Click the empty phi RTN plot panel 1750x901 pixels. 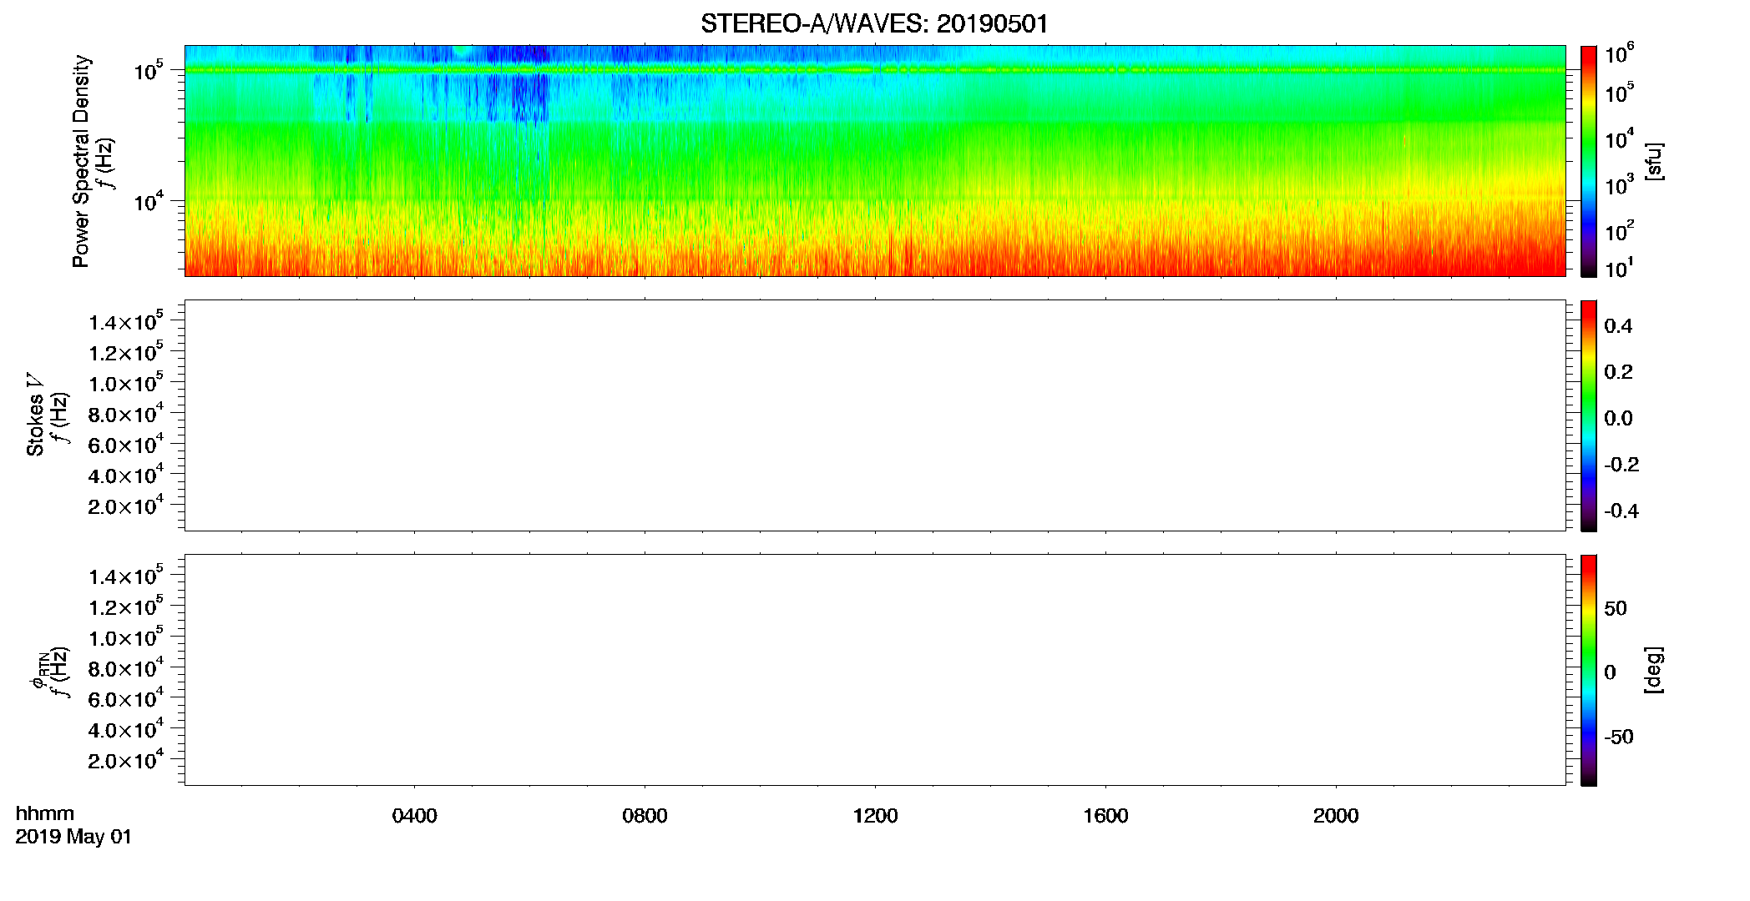tap(875, 670)
